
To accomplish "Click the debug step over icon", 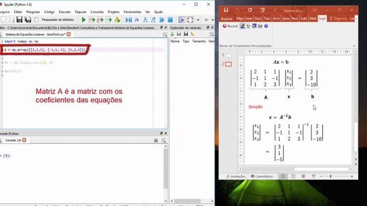I will point(137,20).
